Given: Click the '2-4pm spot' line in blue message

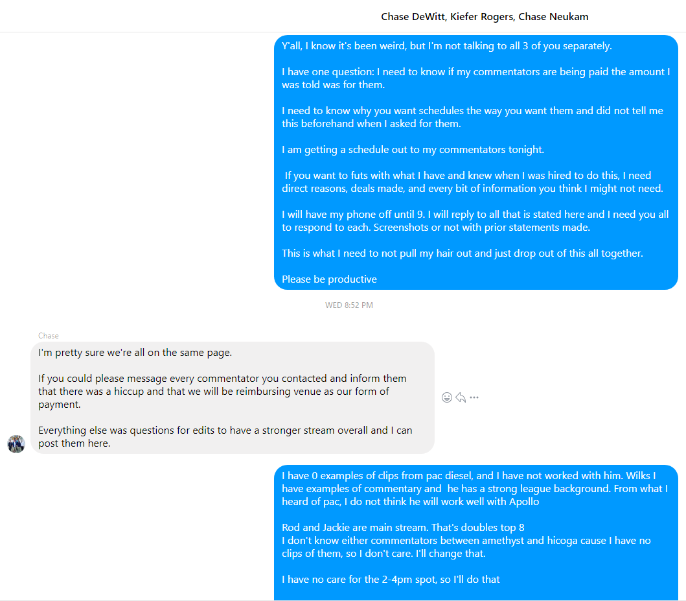Looking at the screenshot, I should (x=391, y=580).
